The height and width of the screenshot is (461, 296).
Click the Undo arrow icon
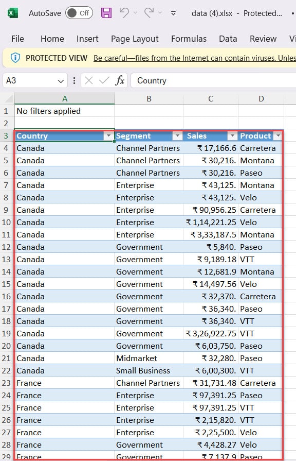coord(124,13)
